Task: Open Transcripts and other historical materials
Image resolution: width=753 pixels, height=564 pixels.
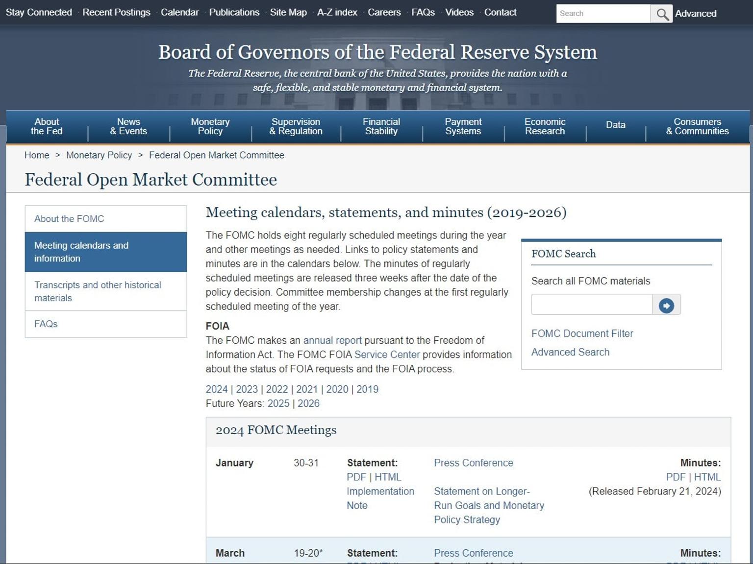Action: tap(106, 291)
